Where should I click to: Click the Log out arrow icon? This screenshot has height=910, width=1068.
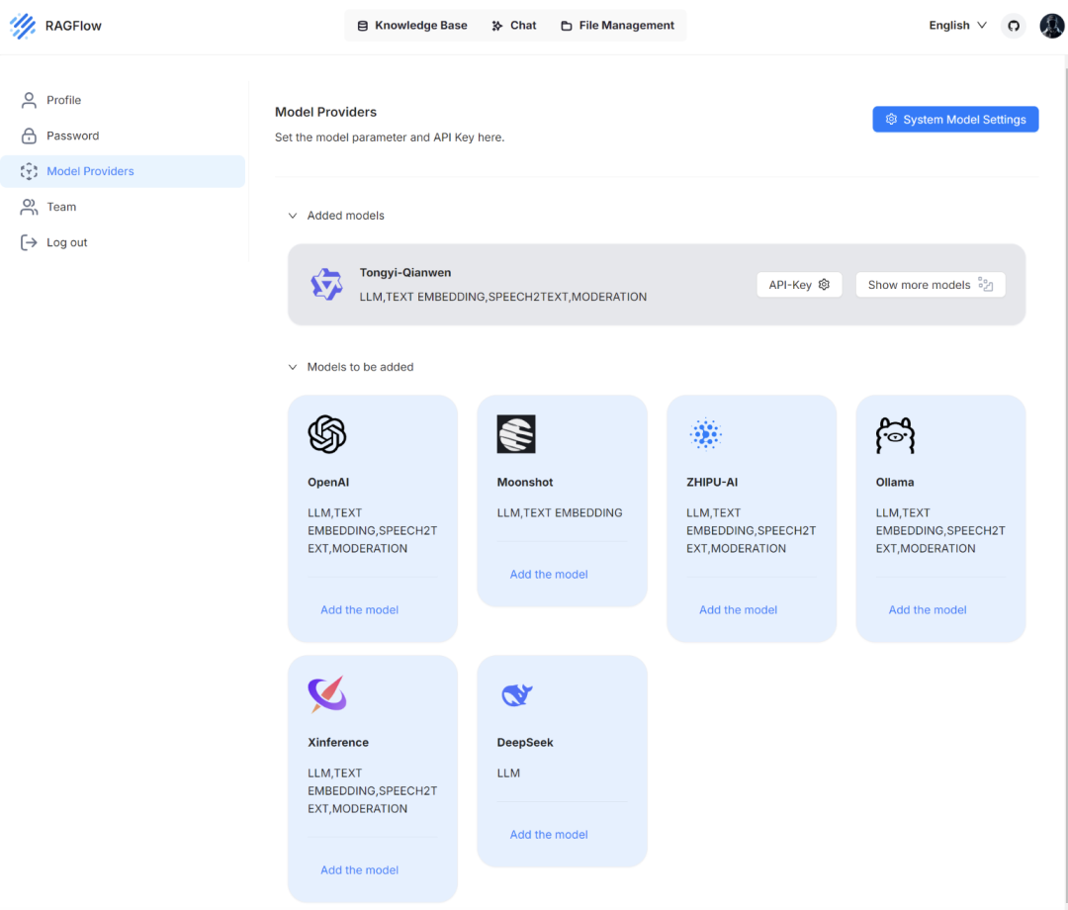(29, 242)
